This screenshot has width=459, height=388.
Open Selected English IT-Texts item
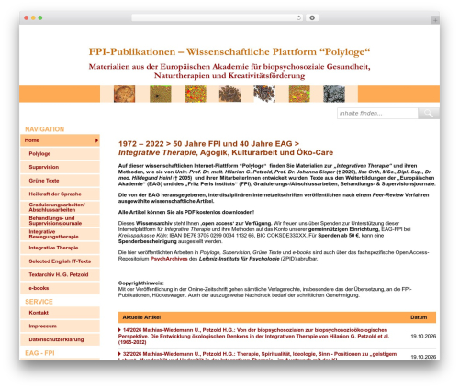(60, 261)
